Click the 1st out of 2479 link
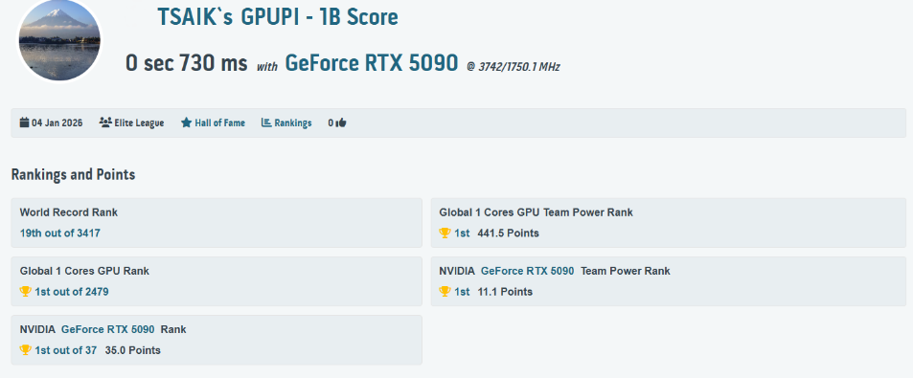This screenshot has width=913, height=378. point(72,291)
